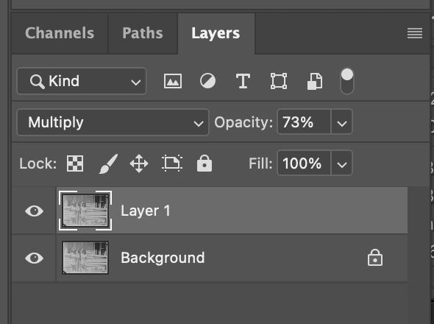Open the Opacity slider dropdown arrow

point(342,122)
